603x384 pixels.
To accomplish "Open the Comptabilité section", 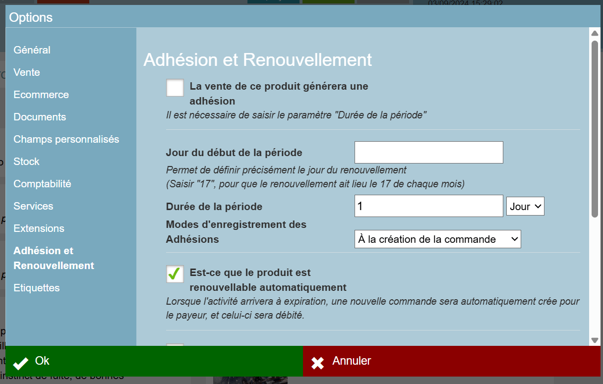I will (42, 184).
